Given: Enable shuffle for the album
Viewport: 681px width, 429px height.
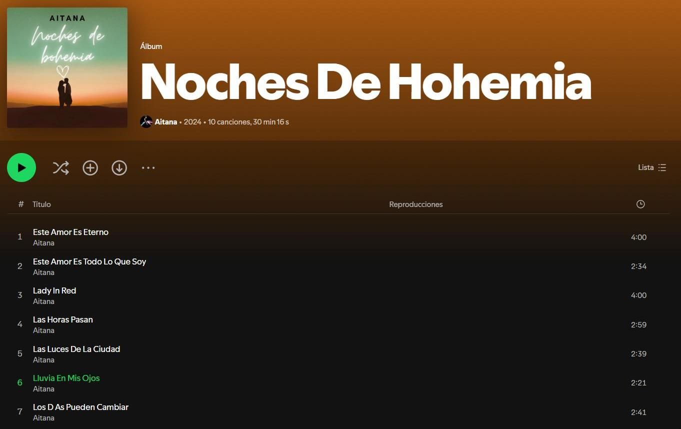Looking at the screenshot, I should (x=61, y=168).
